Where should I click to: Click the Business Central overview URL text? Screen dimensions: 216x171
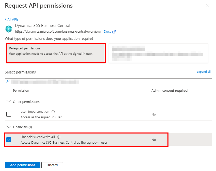(58, 32)
